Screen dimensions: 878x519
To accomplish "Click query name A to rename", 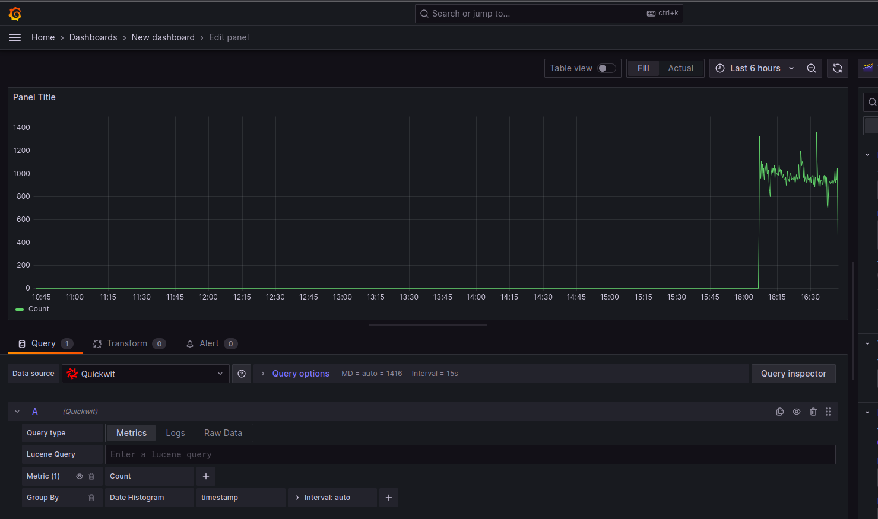I will click(x=35, y=412).
